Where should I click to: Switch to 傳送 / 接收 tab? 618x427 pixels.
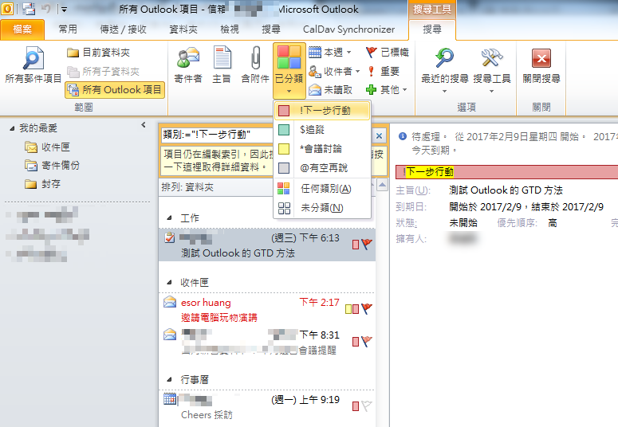pos(123,29)
